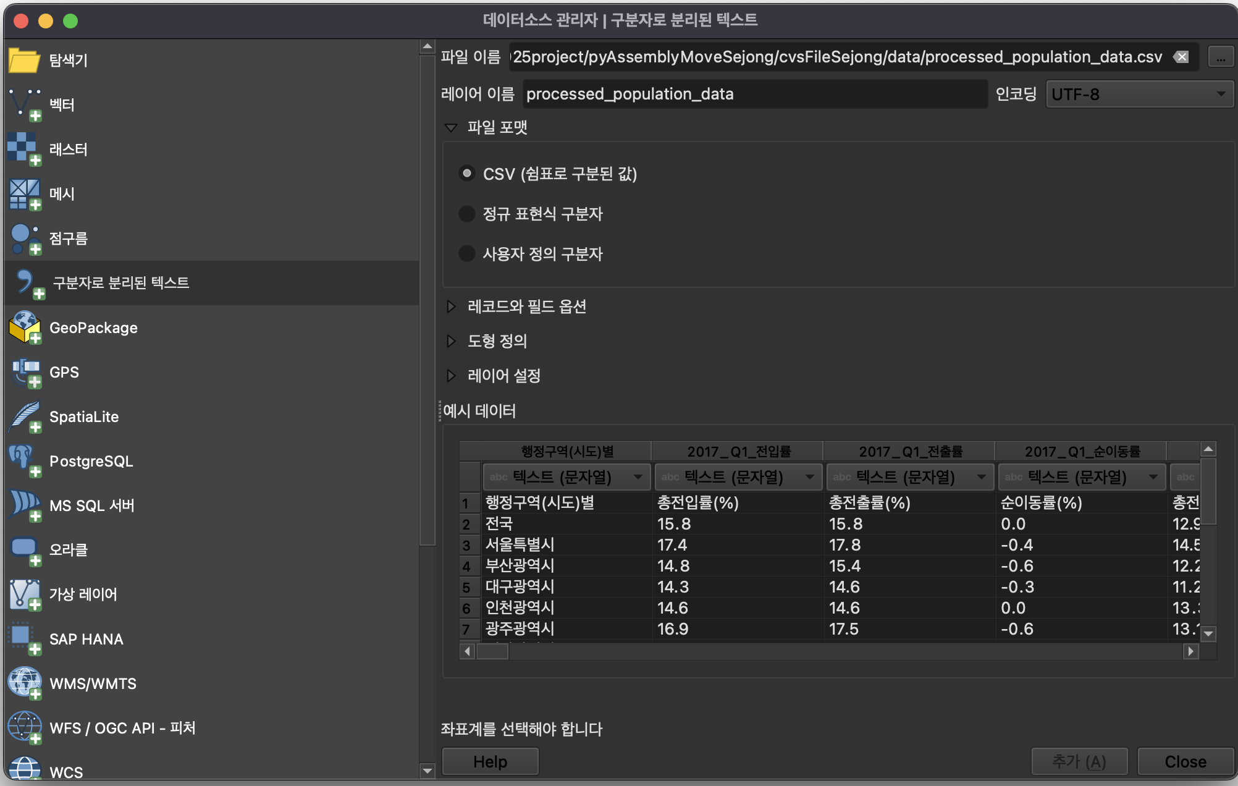This screenshot has width=1238, height=786.
Task: Choose the Mesh (메시) source icon
Action: point(25,194)
